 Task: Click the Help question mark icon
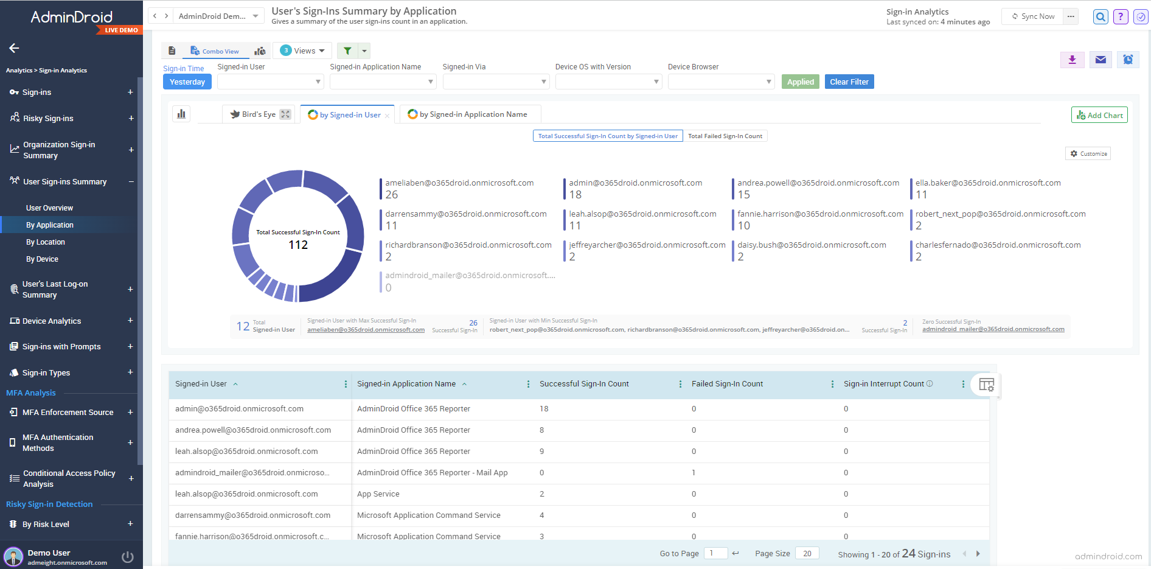[1120, 16]
